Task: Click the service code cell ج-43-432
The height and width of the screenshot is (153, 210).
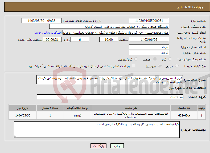Action: click(184, 115)
